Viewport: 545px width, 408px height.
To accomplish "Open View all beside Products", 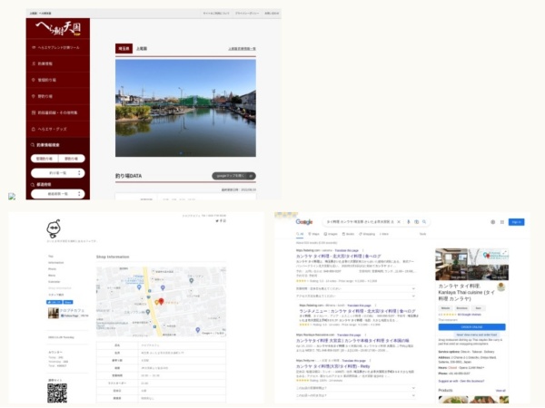I will (x=500, y=391).
